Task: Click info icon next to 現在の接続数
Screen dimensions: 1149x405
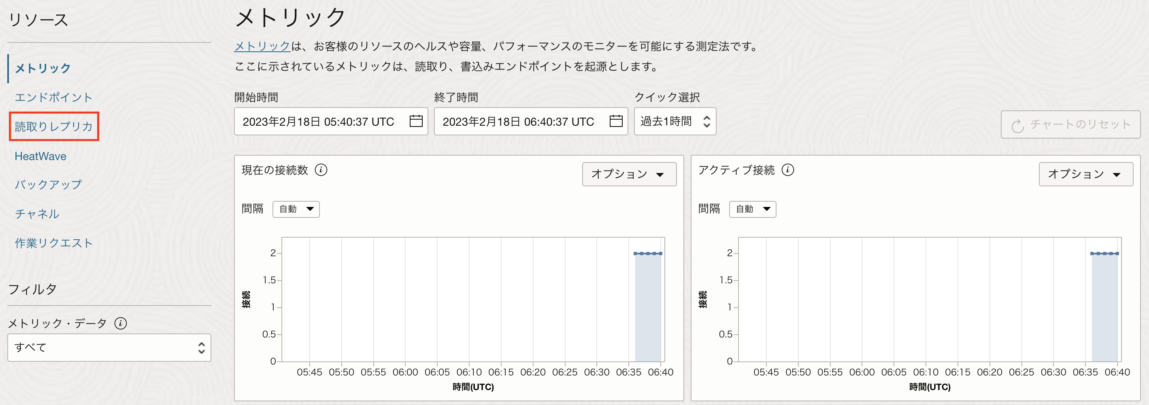Action: point(321,170)
